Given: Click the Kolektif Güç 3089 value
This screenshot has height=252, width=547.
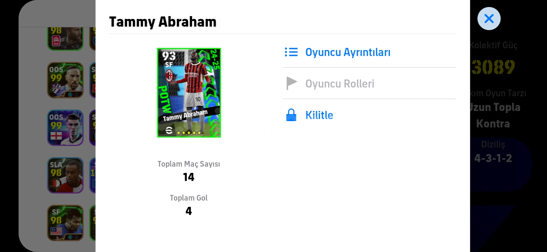Looking at the screenshot, I should pyautogui.click(x=493, y=67).
